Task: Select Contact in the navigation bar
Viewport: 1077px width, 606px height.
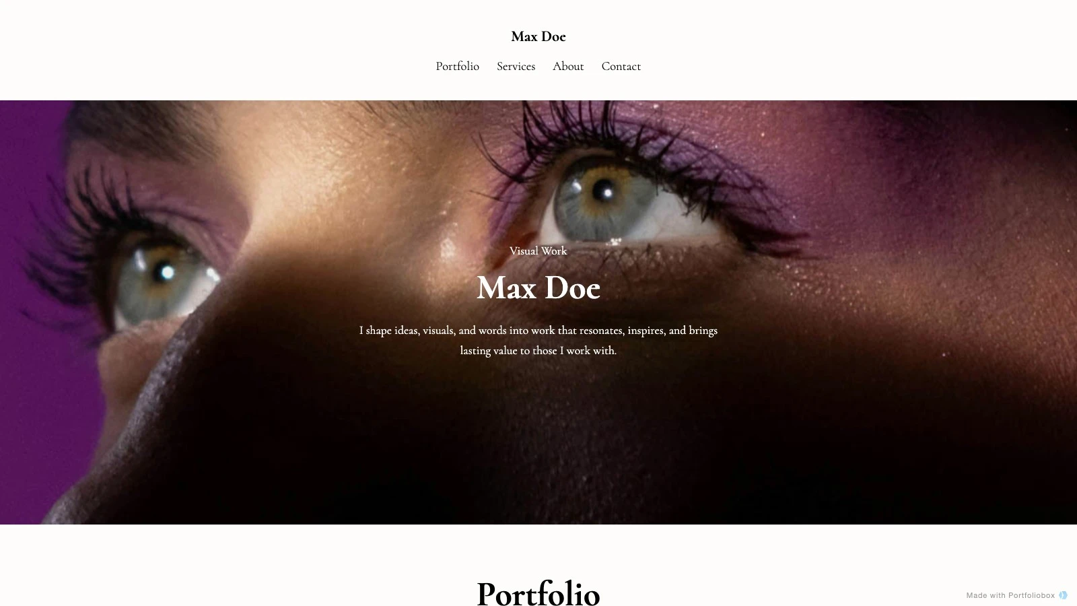Action: 621,66
